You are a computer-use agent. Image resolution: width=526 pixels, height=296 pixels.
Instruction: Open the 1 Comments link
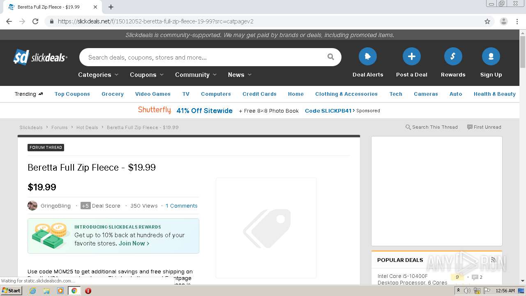coord(182,206)
